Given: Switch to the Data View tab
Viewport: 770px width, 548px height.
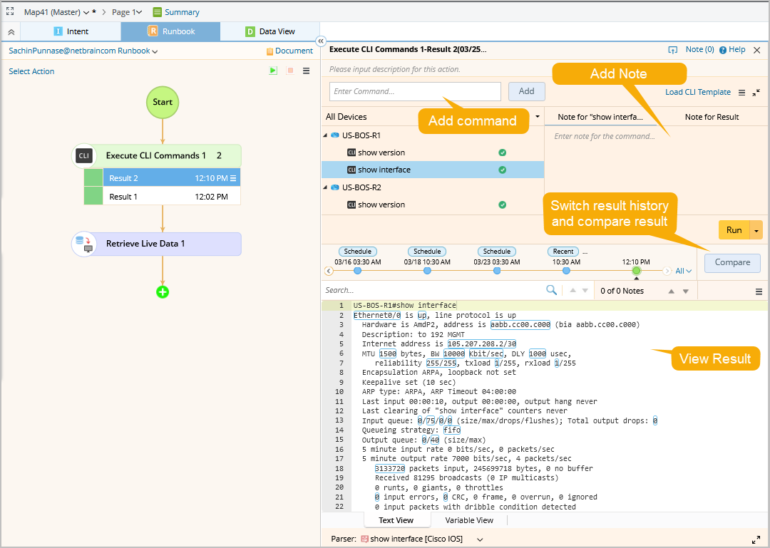Looking at the screenshot, I should (x=269, y=31).
